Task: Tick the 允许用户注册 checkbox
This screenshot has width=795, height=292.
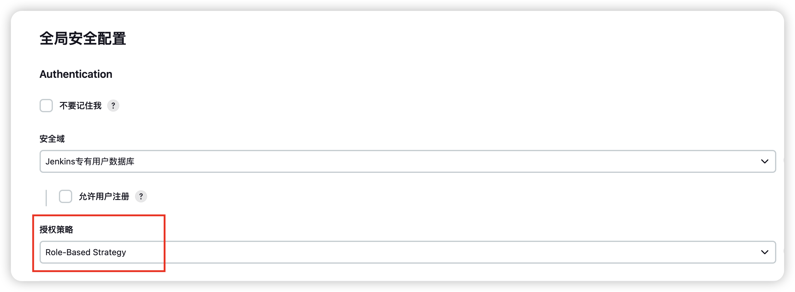Action: click(x=66, y=196)
